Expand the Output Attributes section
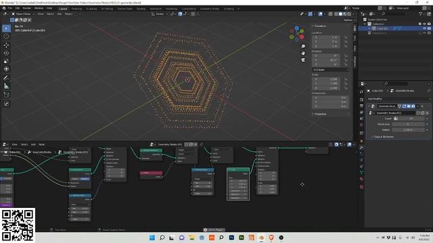The image size is (433, 243). 384,137
